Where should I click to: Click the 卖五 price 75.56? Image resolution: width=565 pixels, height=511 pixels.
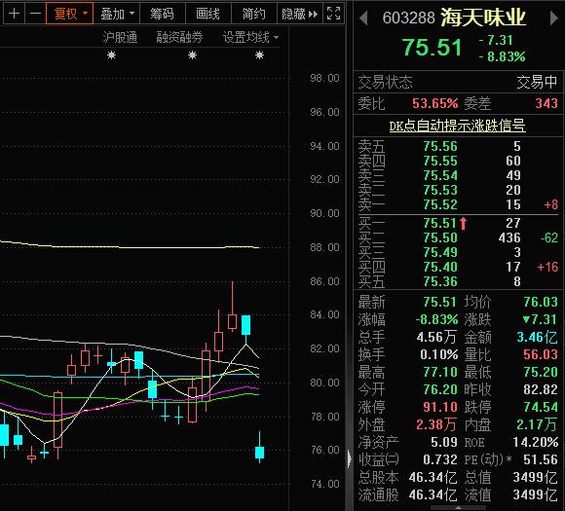440,146
